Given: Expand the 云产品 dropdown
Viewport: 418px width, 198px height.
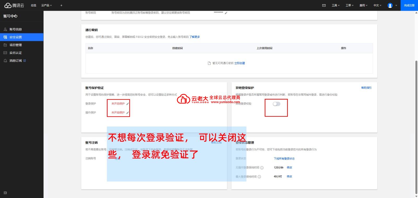Looking at the screenshot, I should [x=47, y=5].
